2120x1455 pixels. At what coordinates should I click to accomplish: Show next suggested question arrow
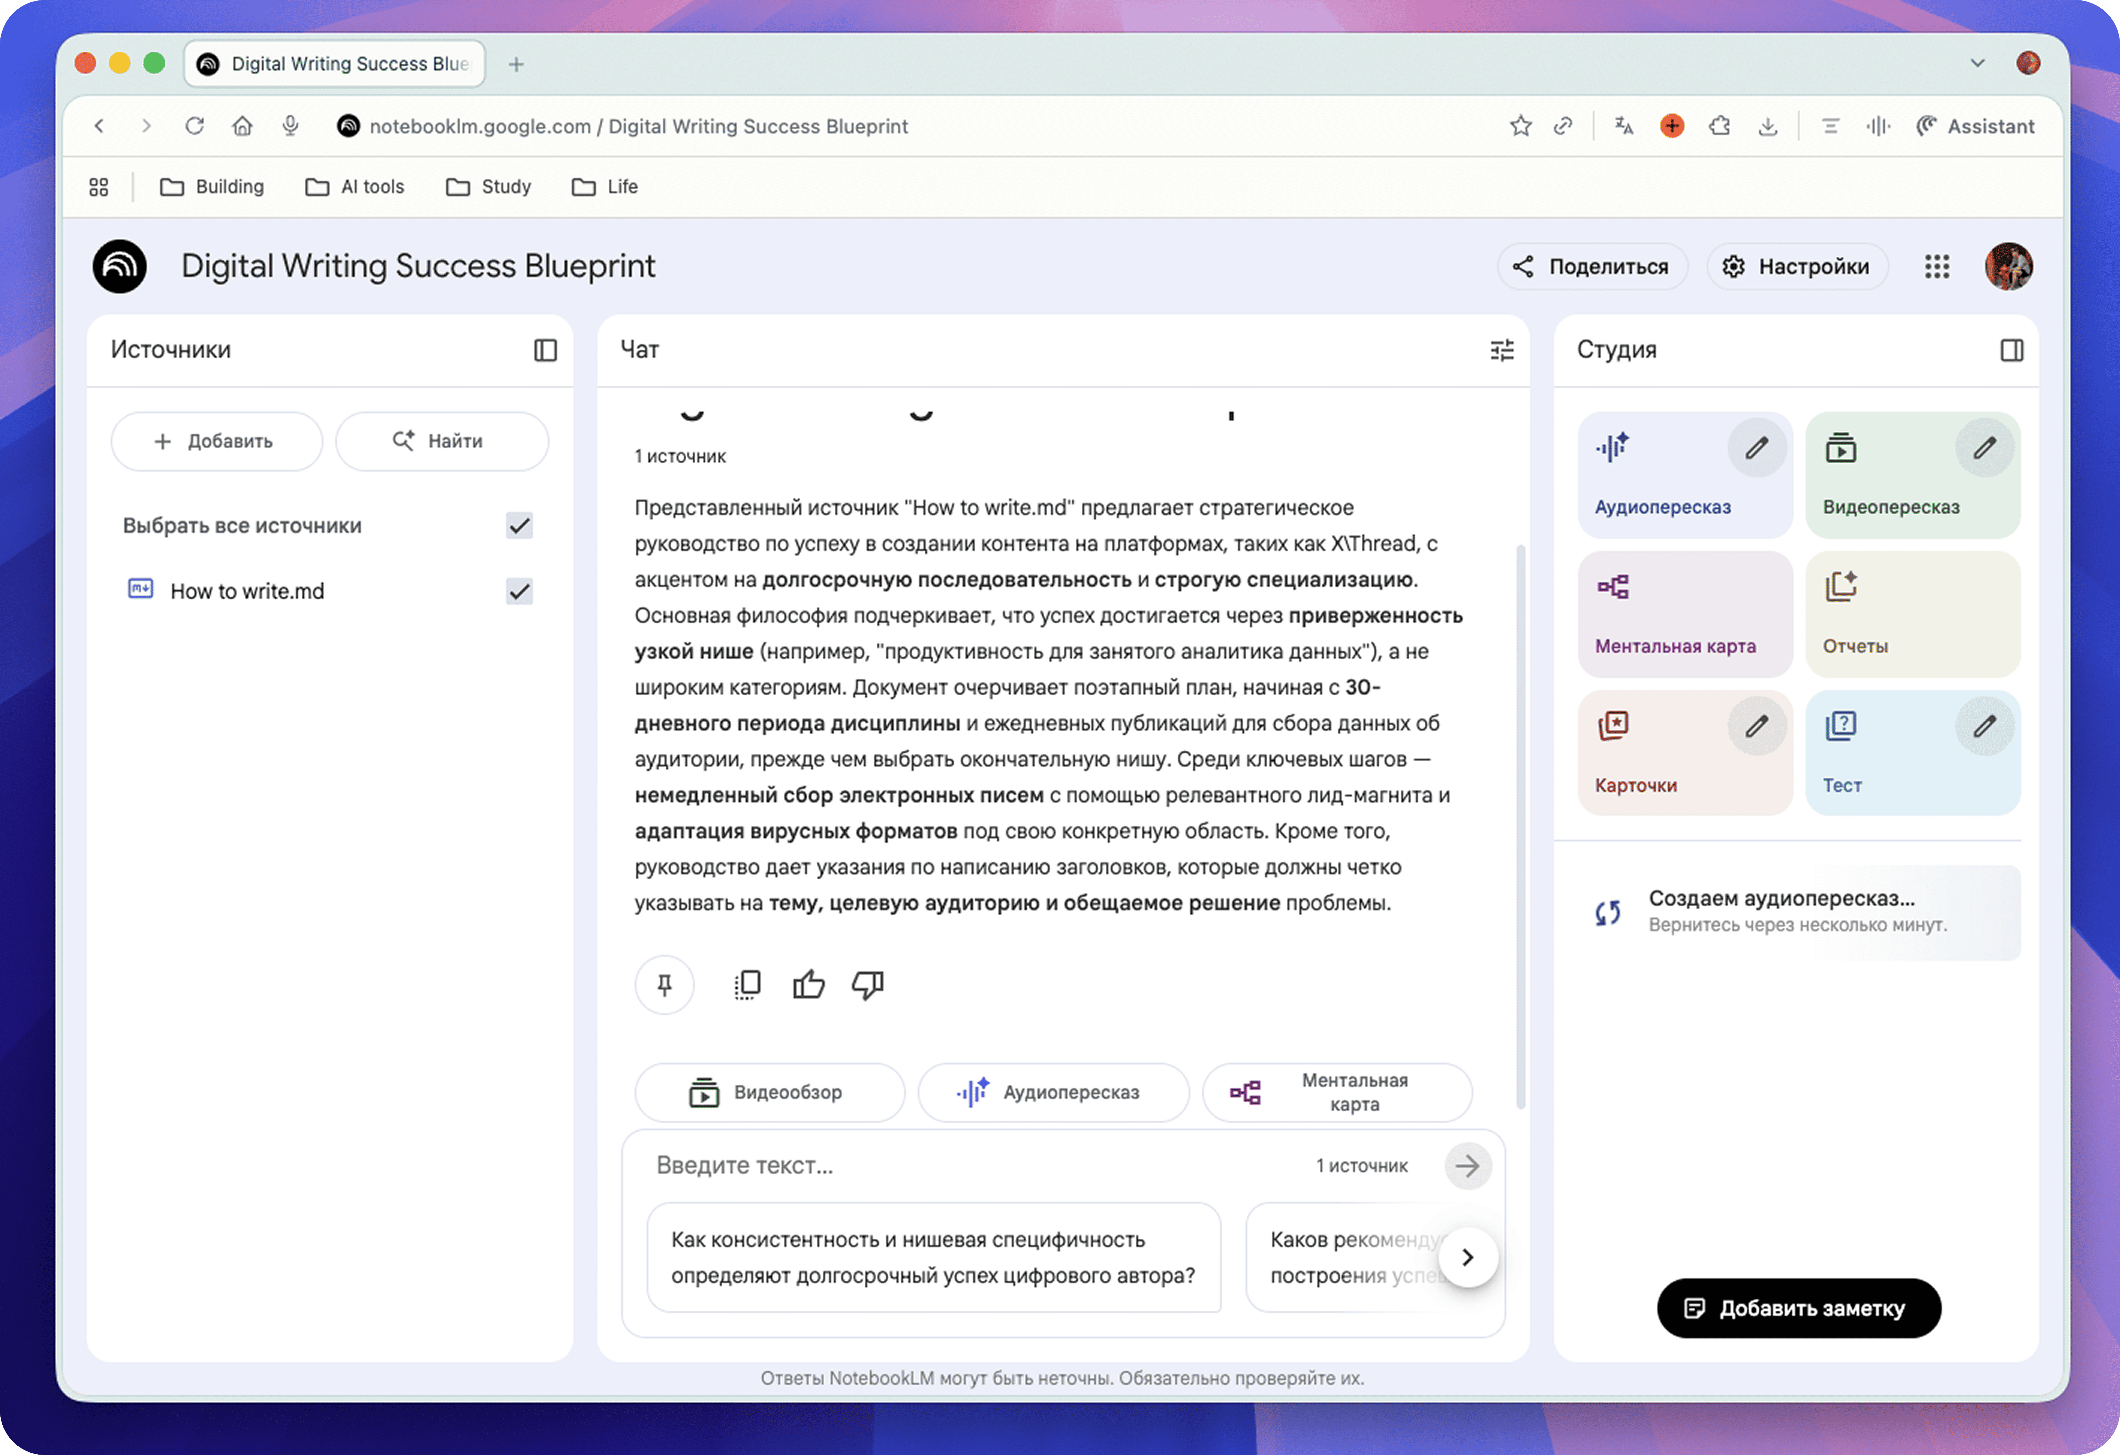pyautogui.click(x=1468, y=1257)
